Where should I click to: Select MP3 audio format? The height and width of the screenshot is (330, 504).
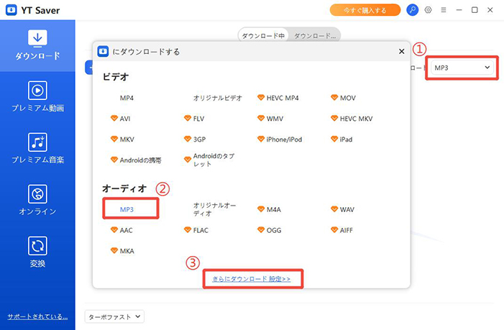point(127,209)
